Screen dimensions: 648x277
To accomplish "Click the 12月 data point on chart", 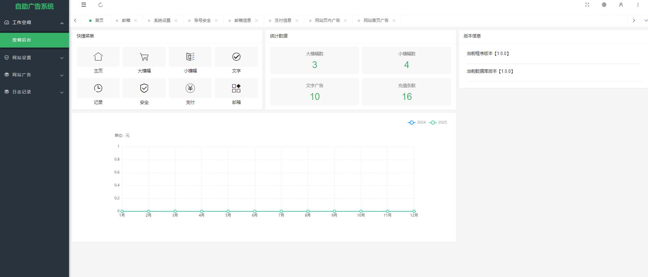I will pos(414,211).
